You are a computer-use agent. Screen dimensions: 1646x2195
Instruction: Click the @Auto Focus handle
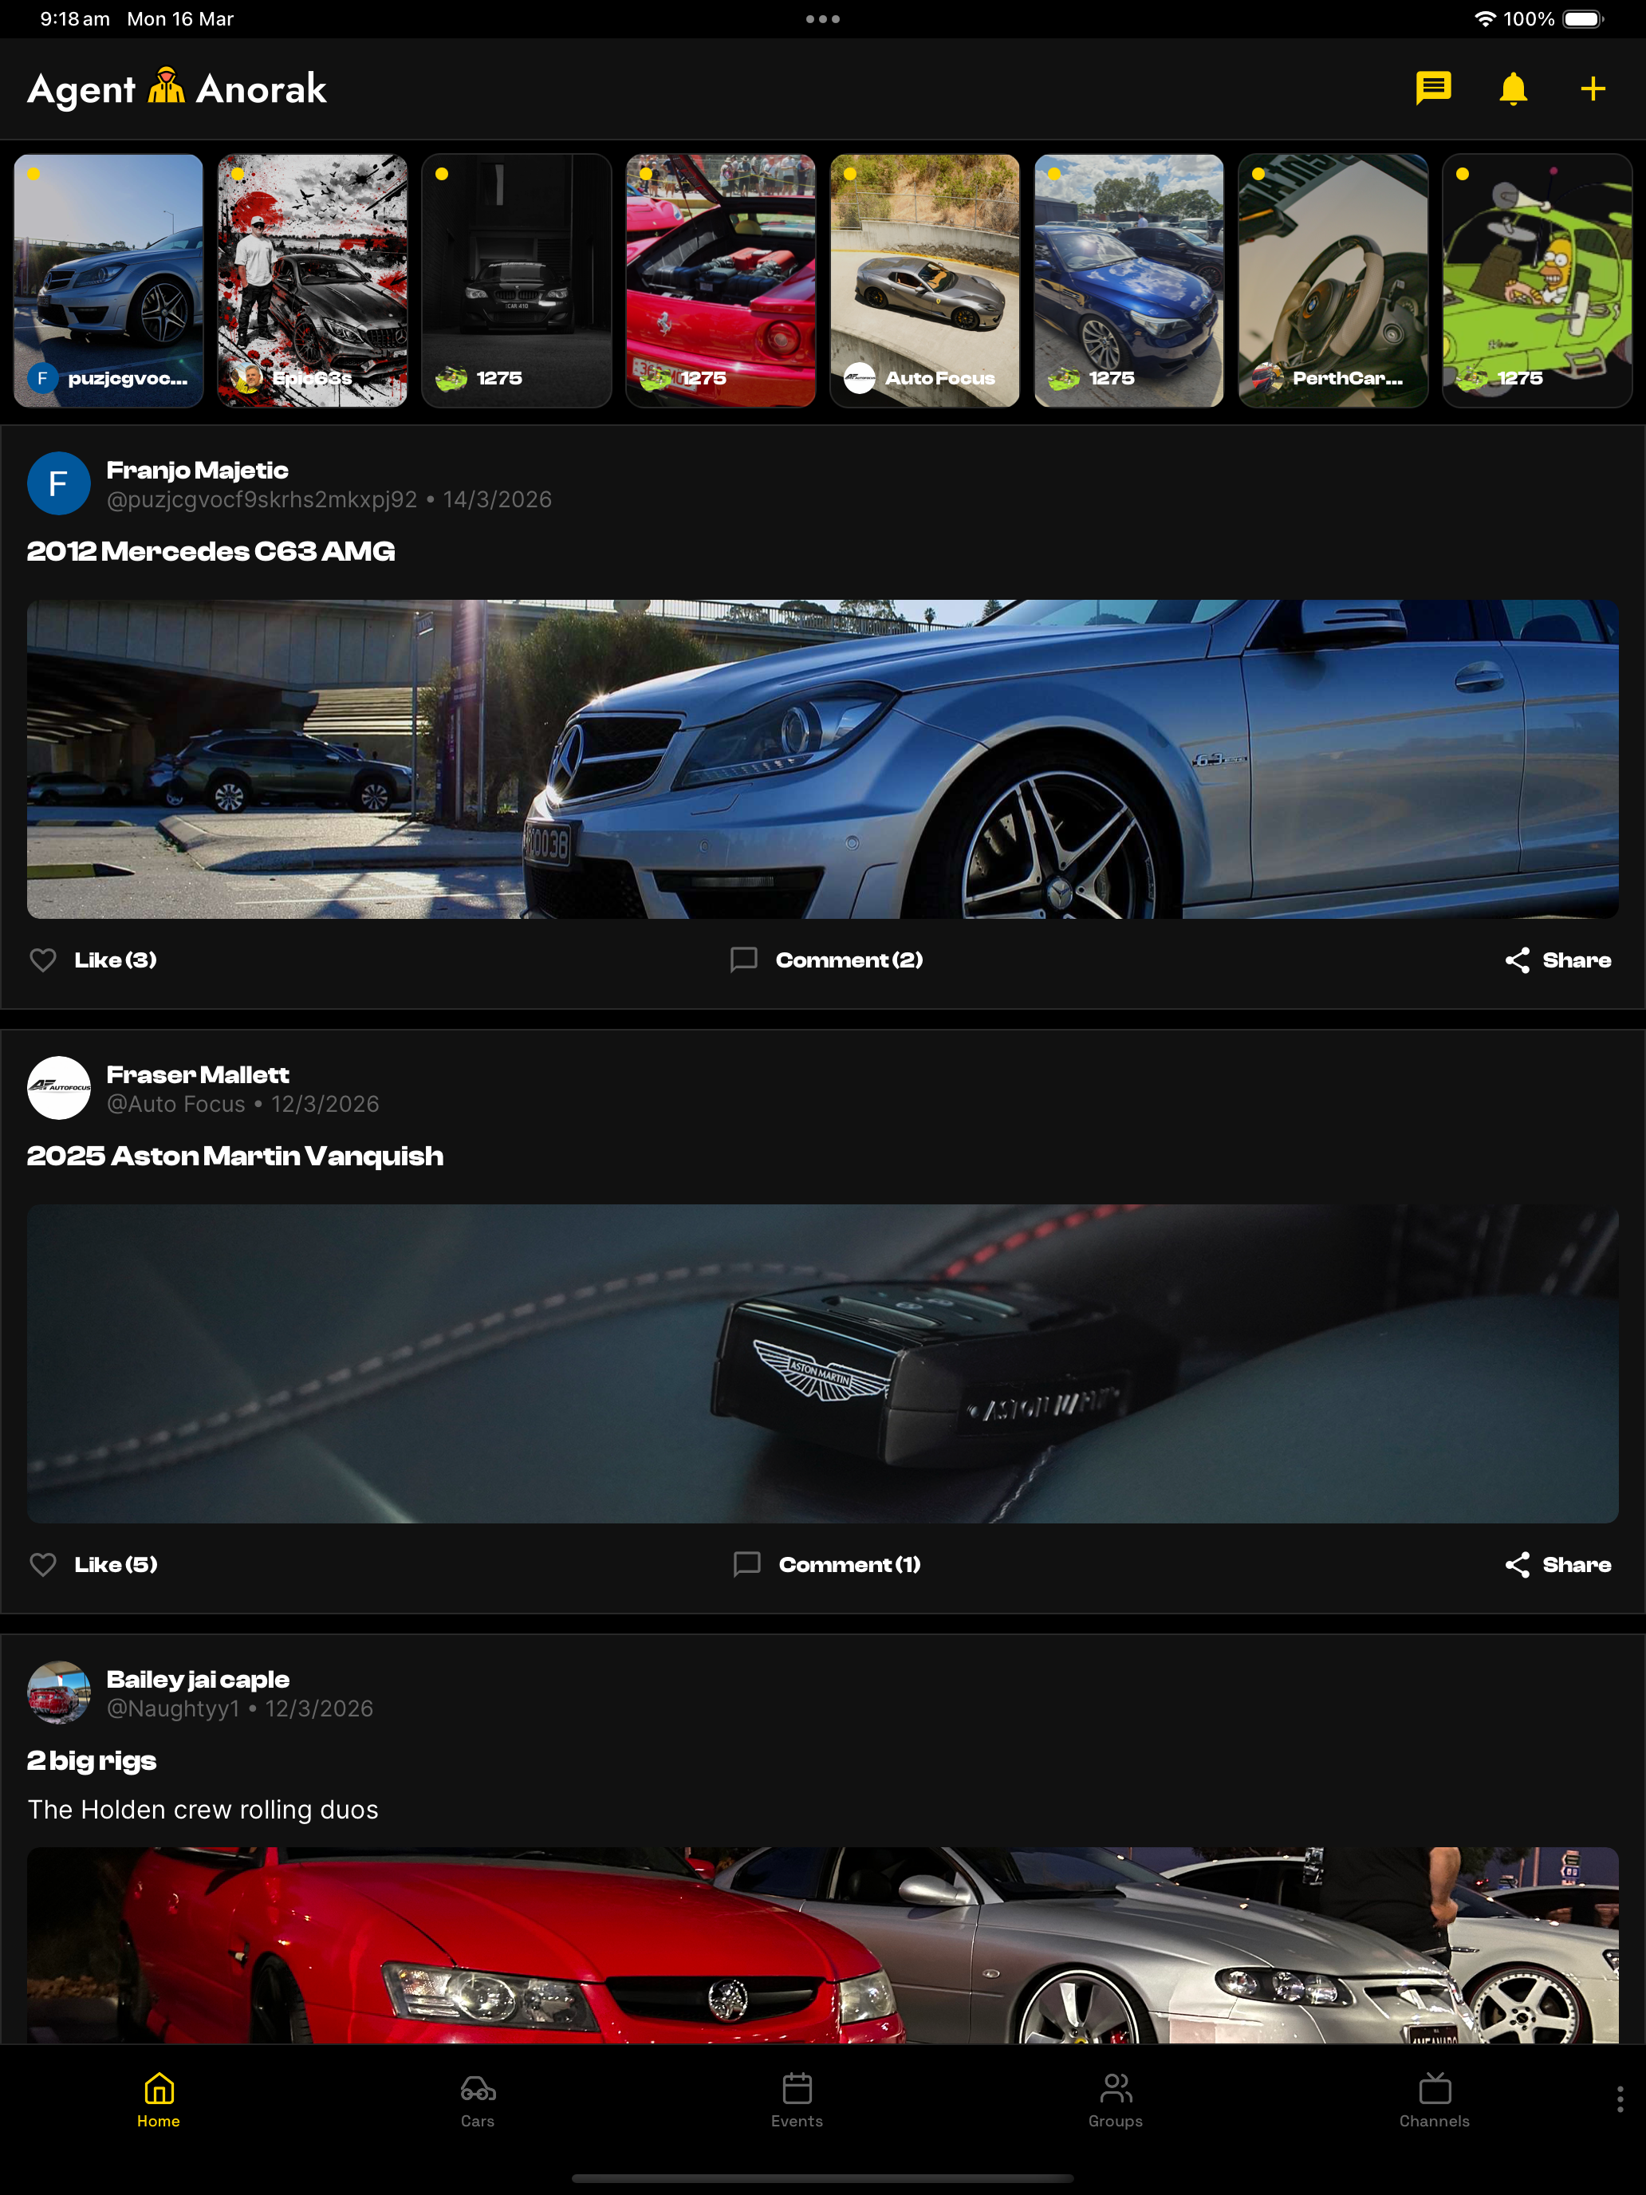pos(175,1103)
